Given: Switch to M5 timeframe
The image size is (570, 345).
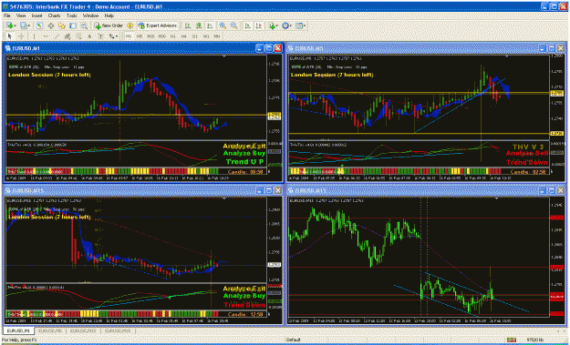Looking at the screenshot, I should [140, 36].
